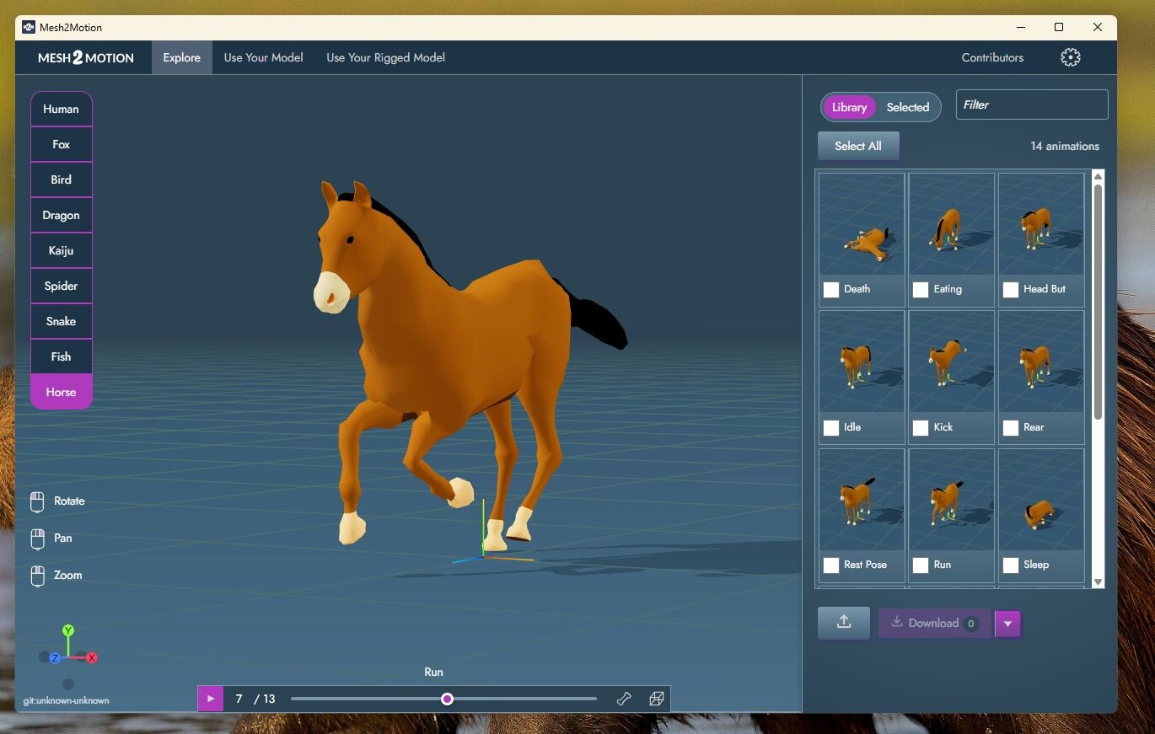Select the Fox model

coord(62,144)
